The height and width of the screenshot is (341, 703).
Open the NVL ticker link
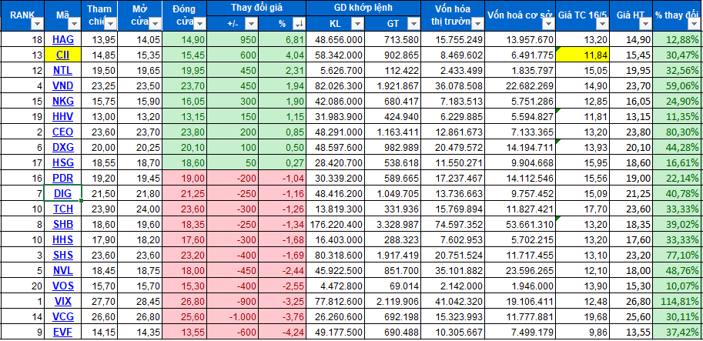coord(63,272)
